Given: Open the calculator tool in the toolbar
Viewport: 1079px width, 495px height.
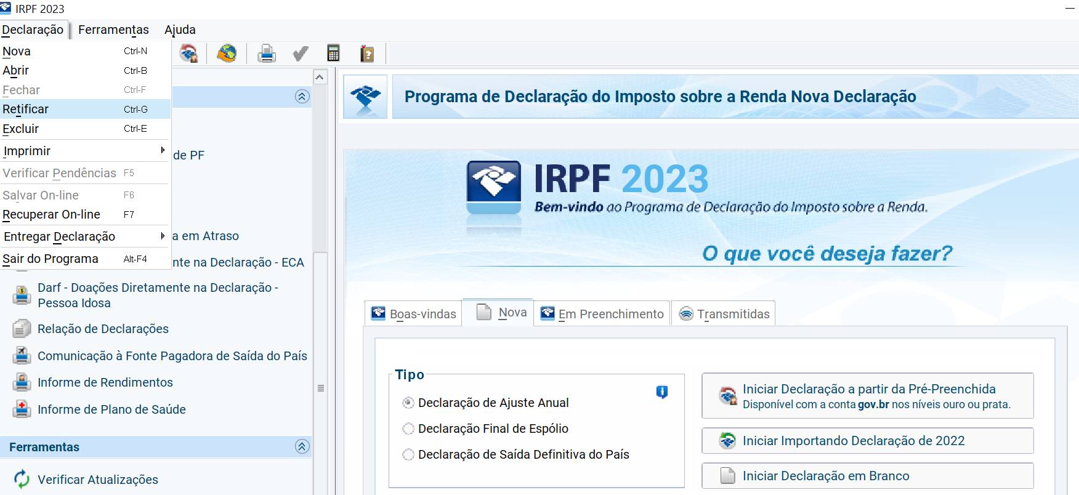Looking at the screenshot, I should tap(333, 54).
